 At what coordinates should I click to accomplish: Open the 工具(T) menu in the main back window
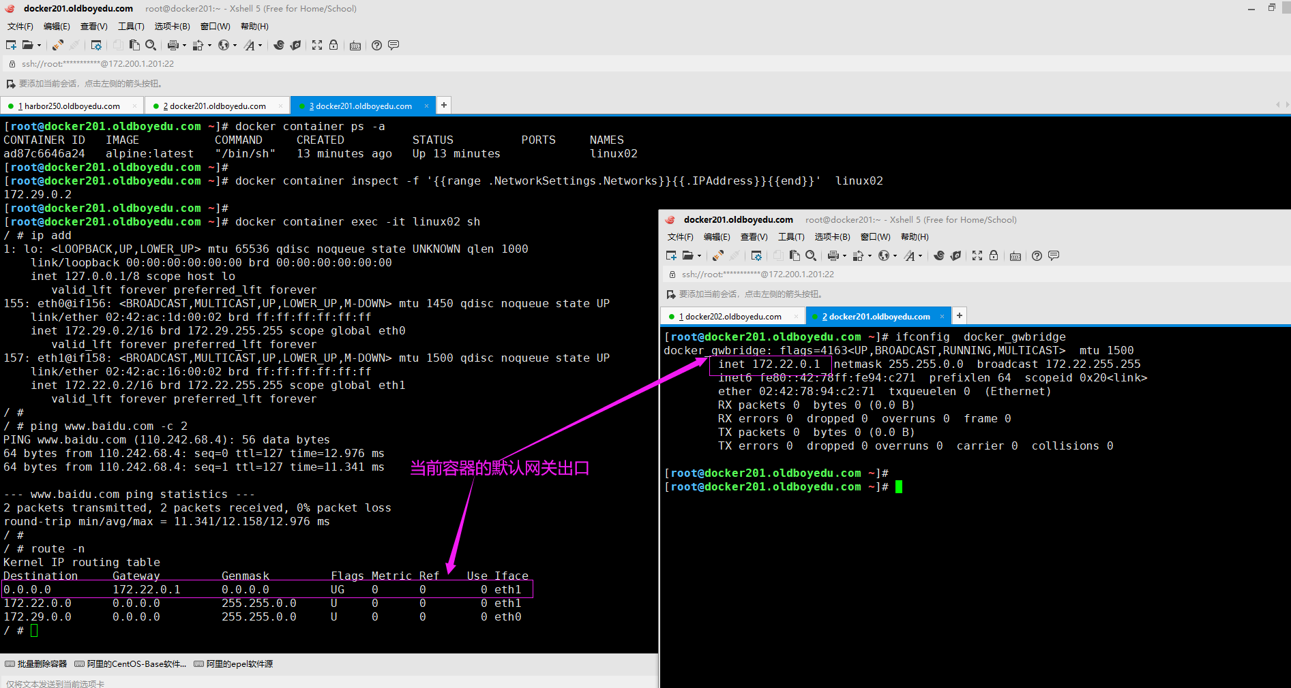click(131, 27)
